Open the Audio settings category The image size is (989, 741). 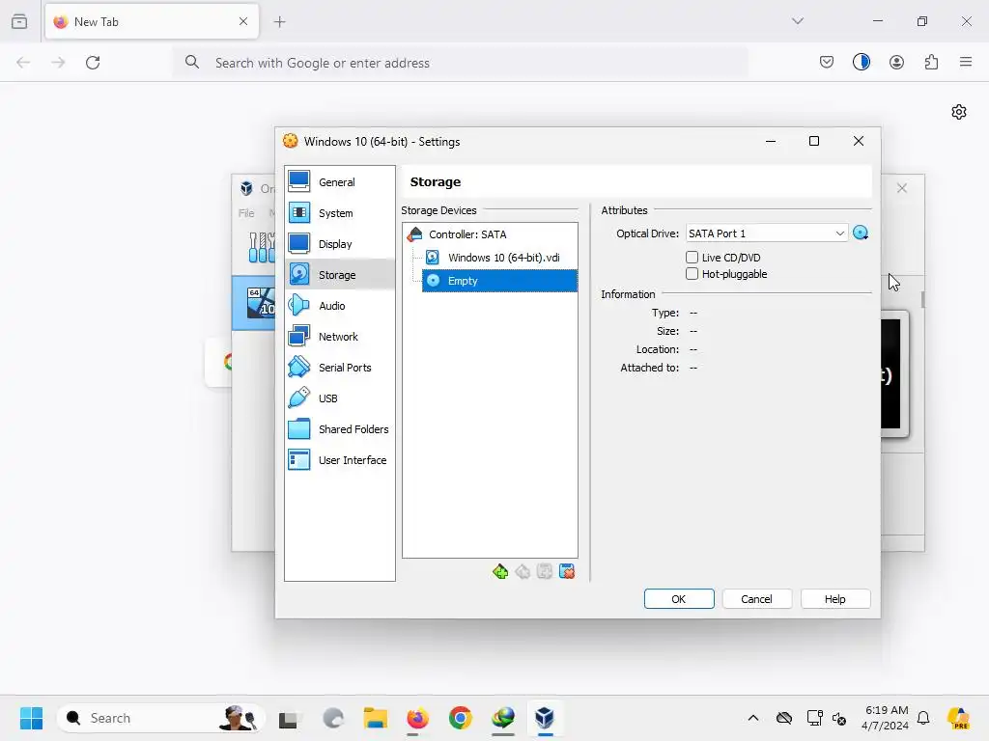click(339, 306)
